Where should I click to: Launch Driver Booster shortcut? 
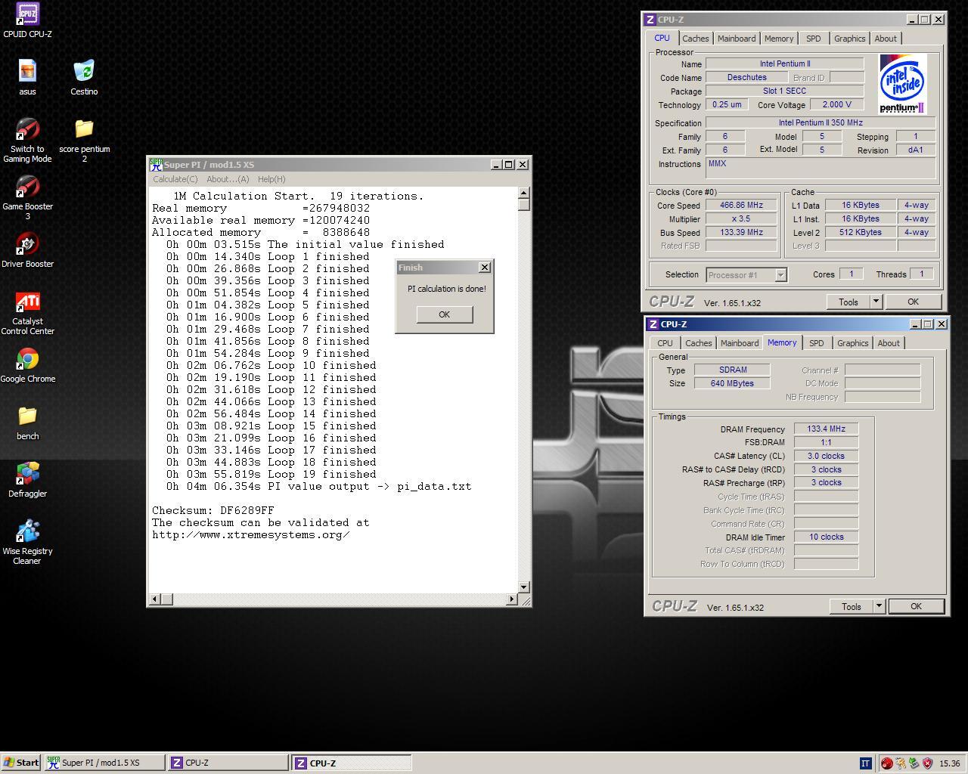coord(27,251)
